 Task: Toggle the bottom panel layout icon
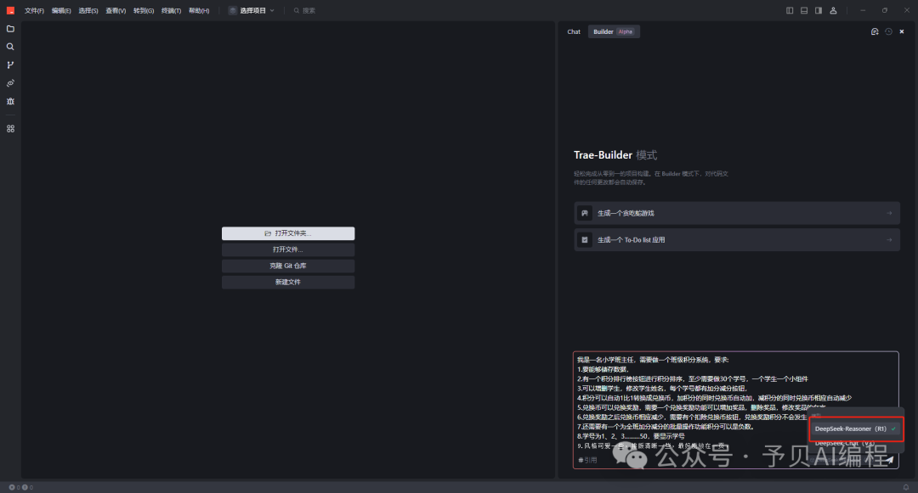[x=804, y=10]
